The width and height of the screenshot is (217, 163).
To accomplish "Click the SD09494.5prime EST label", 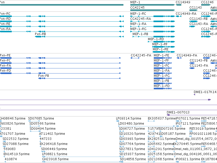I will pos(43,129).
